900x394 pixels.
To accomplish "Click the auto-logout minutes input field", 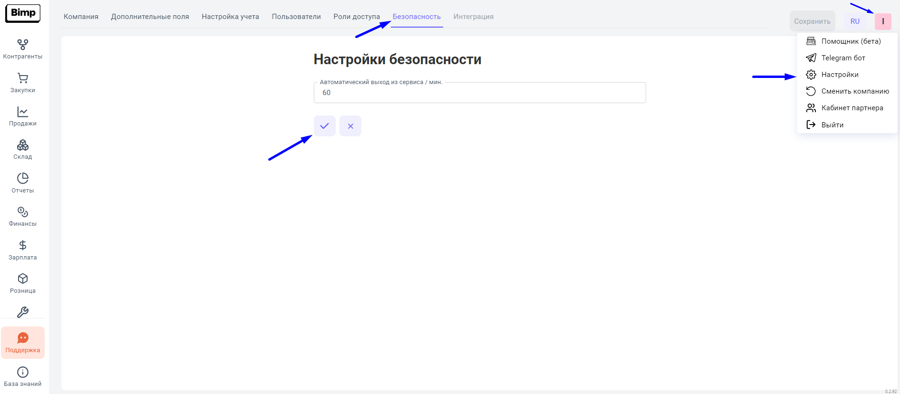I will coord(479,93).
